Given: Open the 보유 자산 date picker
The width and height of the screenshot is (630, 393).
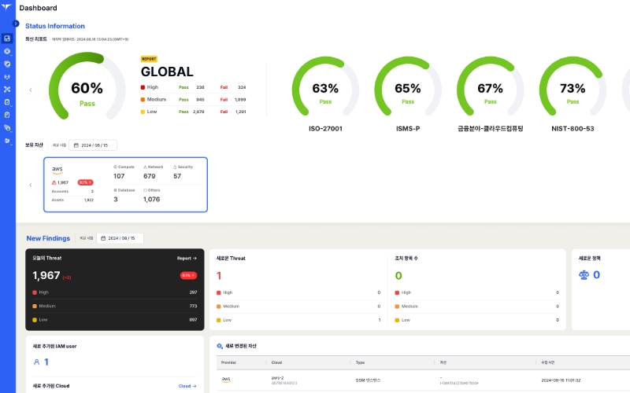Looking at the screenshot, I should coord(93,145).
